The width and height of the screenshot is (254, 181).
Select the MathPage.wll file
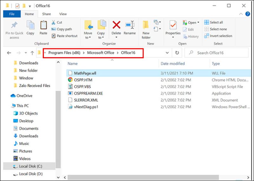pyautogui.click(x=158, y=73)
